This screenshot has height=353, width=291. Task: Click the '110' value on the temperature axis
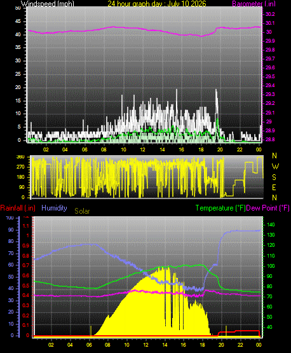(271, 256)
